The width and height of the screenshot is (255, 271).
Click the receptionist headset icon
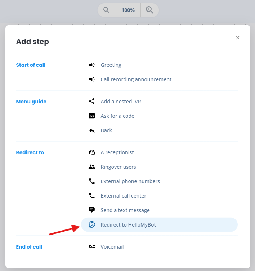pos(91,152)
